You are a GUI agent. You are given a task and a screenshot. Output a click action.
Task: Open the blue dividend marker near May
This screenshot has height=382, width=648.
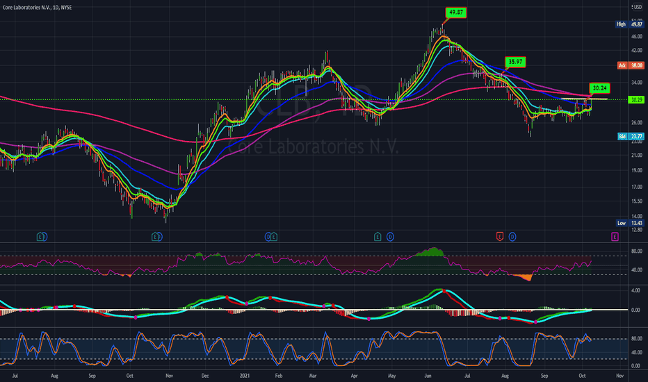pos(390,237)
